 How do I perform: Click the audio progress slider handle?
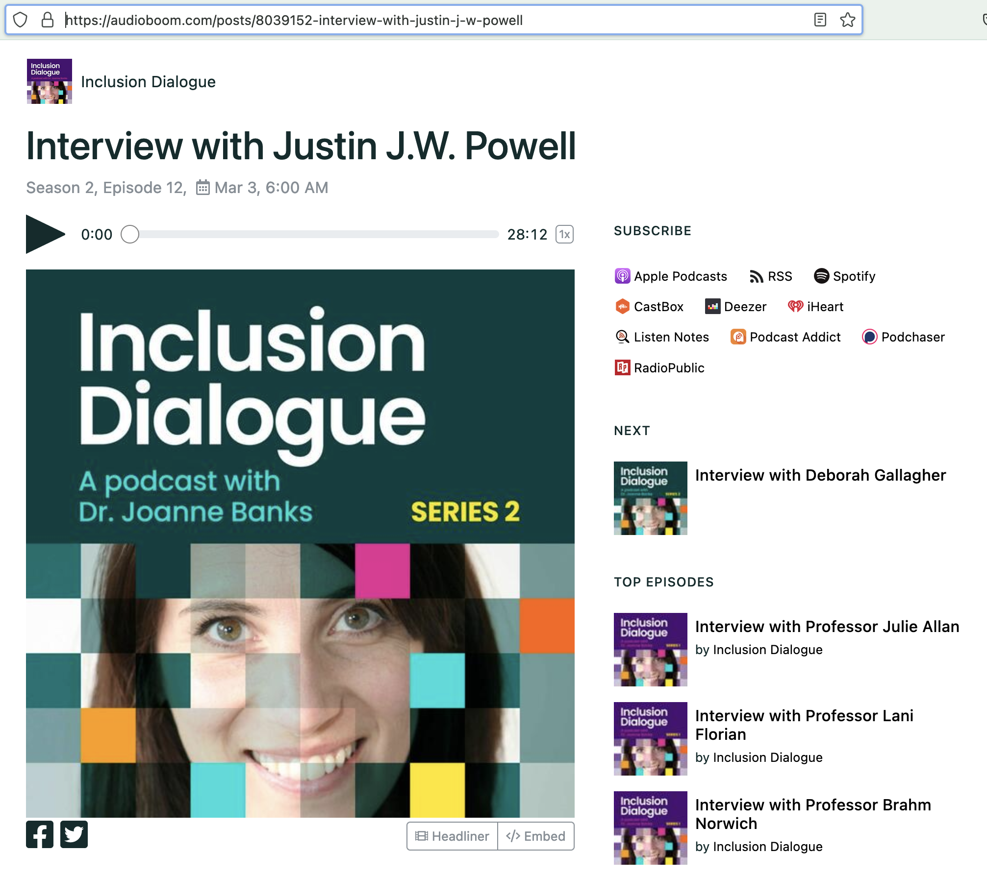click(x=130, y=234)
